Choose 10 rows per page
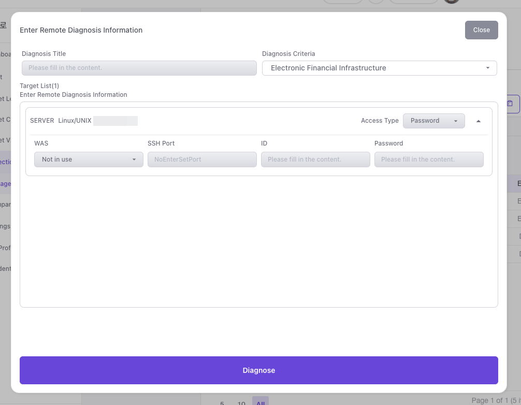521x405 pixels. 241,402
